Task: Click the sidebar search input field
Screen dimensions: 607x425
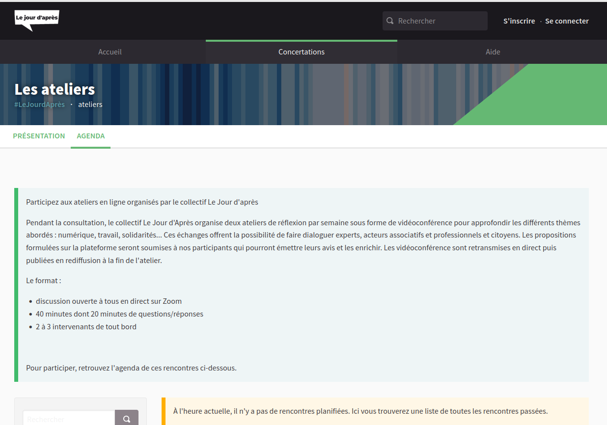Action: [x=69, y=419]
